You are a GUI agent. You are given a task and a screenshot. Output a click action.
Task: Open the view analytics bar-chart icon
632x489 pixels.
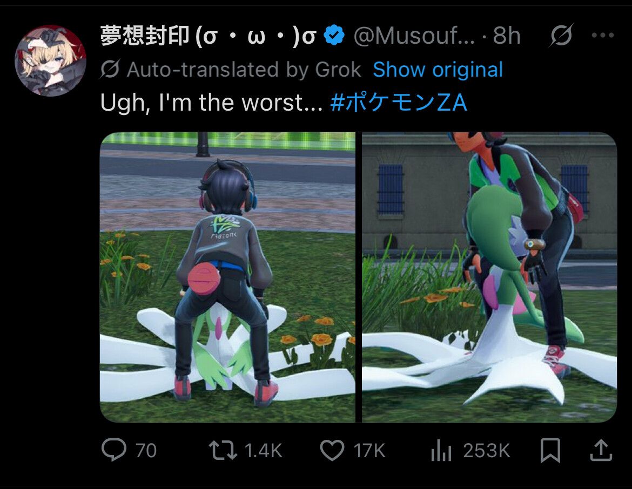[441, 450]
